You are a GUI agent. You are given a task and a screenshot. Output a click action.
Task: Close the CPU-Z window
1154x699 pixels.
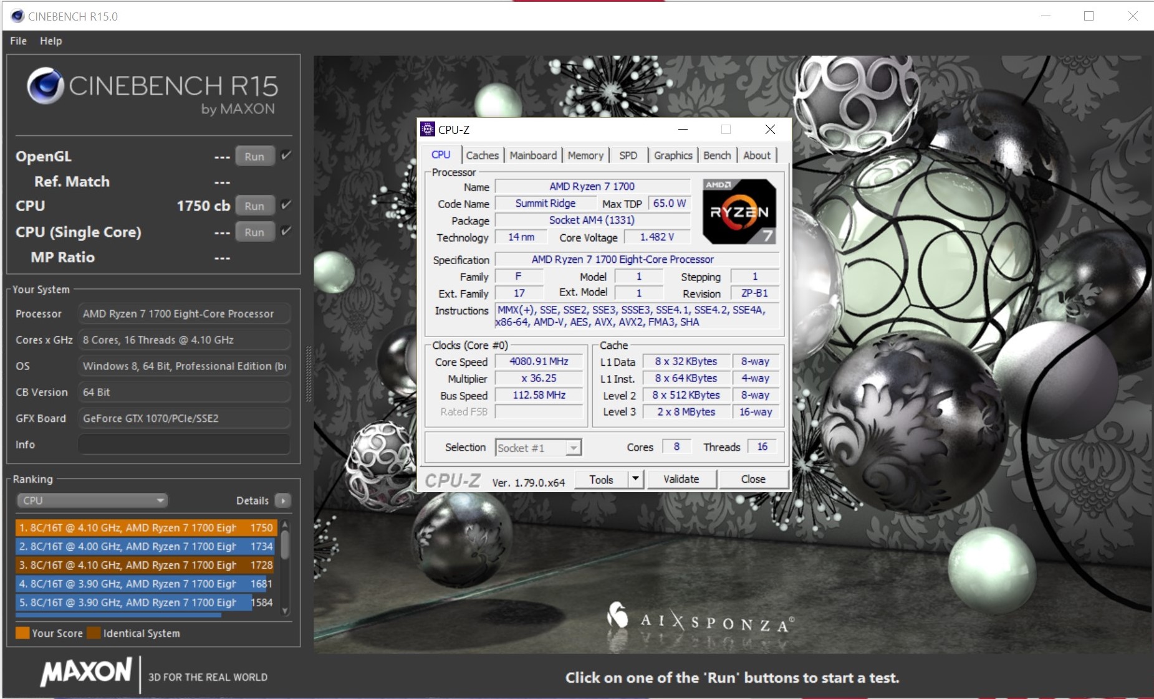[770, 130]
